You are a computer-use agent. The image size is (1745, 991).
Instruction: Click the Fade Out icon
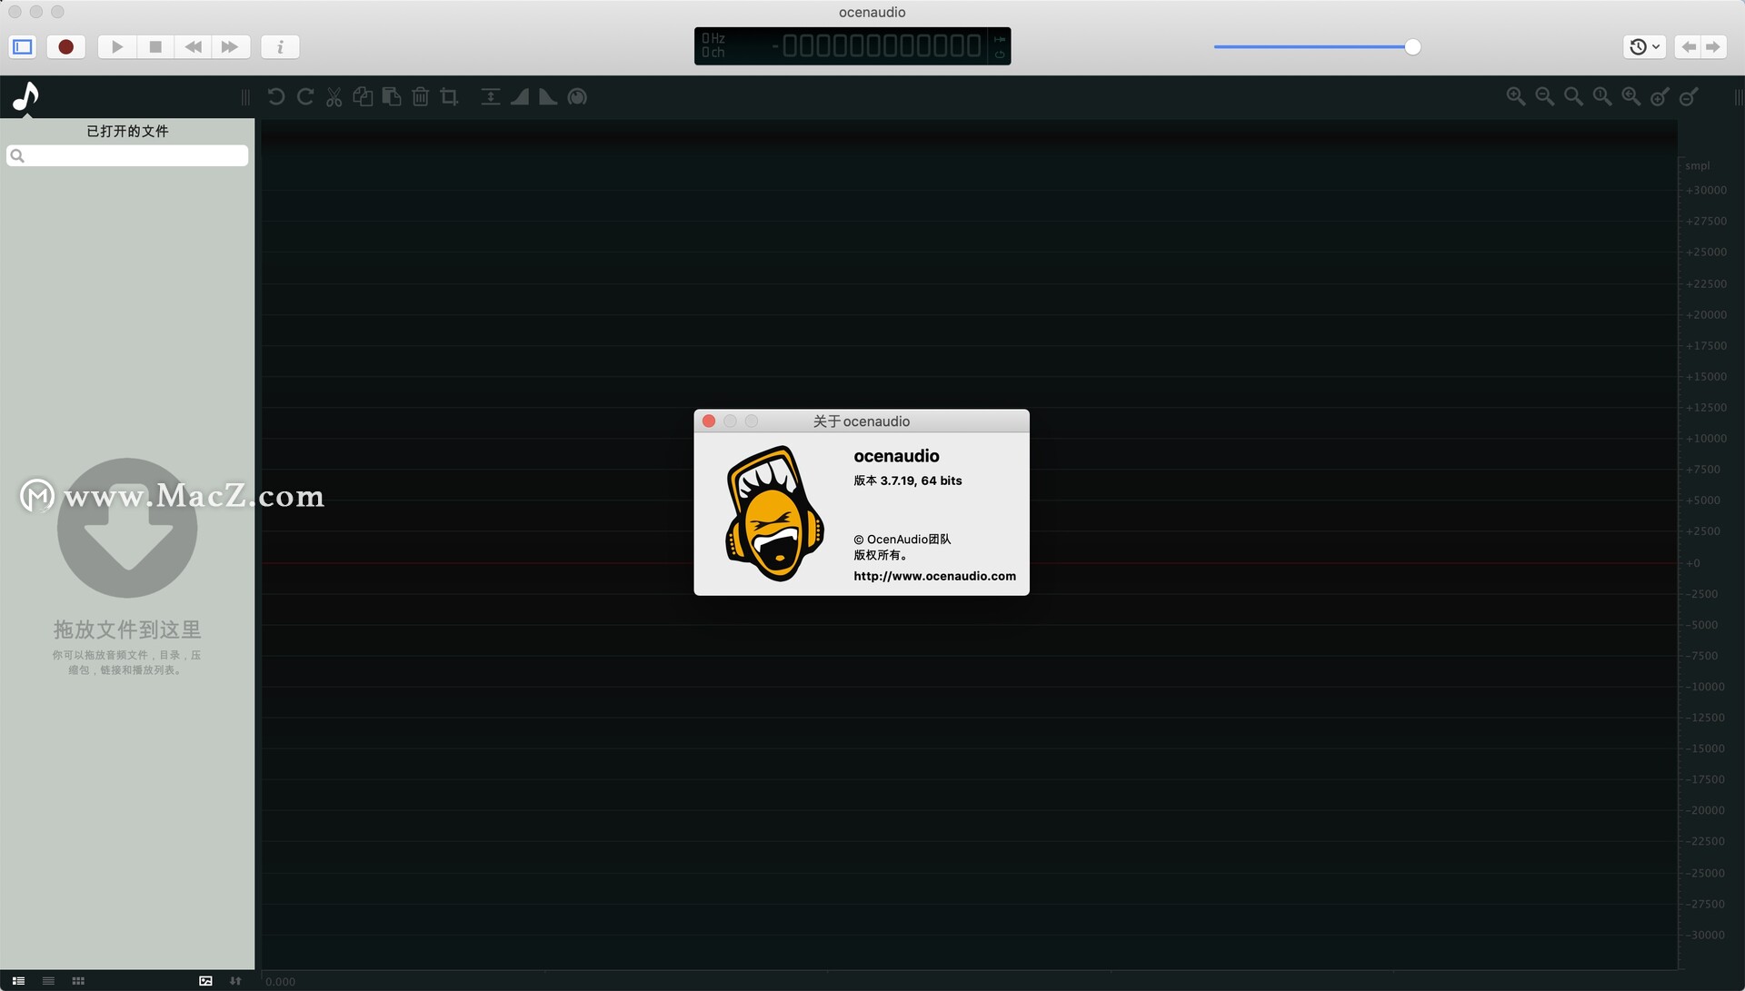click(x=548, y=96)
